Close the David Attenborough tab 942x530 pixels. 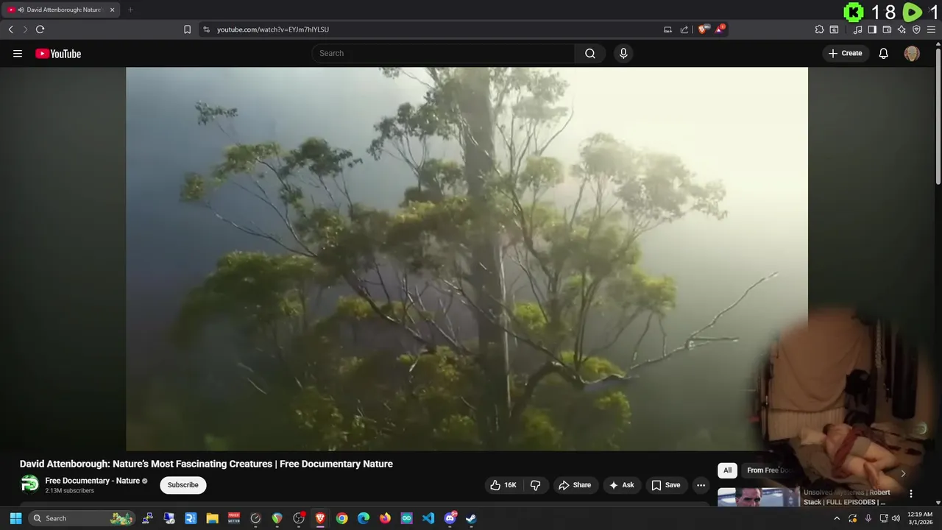click(113, 10)
